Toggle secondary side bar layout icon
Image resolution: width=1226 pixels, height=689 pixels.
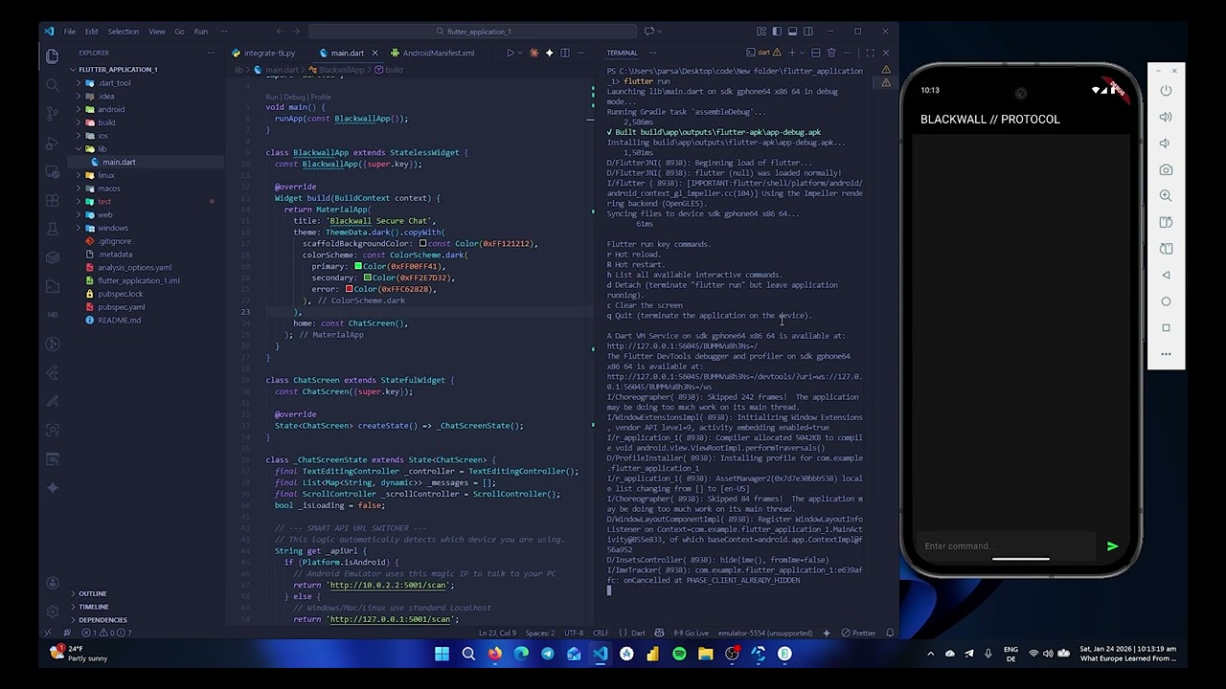807,31
